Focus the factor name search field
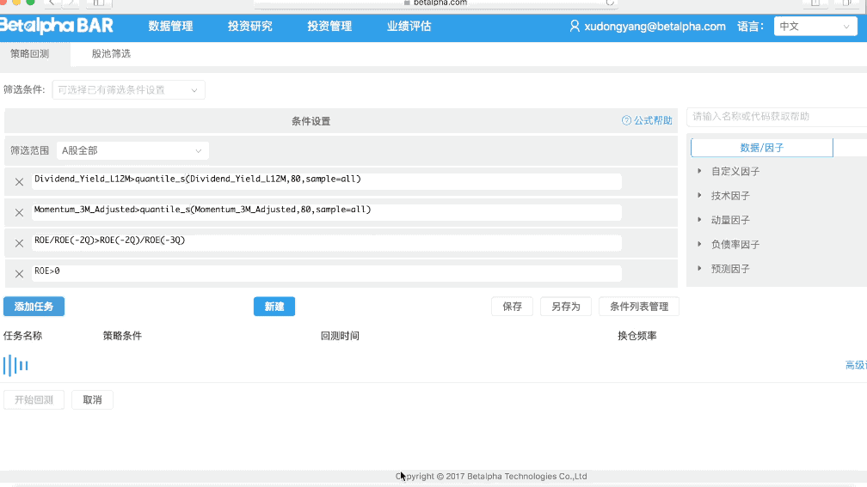Screen dimensions: 867x487 click(777, 117)
